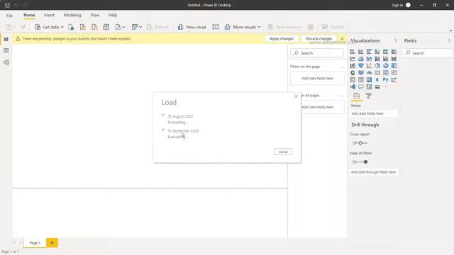Select the donut chart visual
The height and width of the screenshot is (255, 454).
coord(386,66)
